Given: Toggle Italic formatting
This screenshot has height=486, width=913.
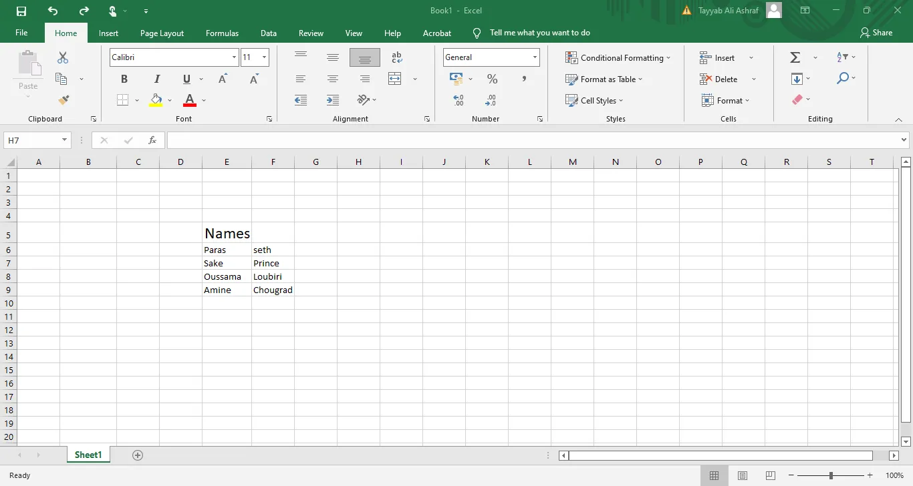Looking at the screenshot, I should click(157, 79).
